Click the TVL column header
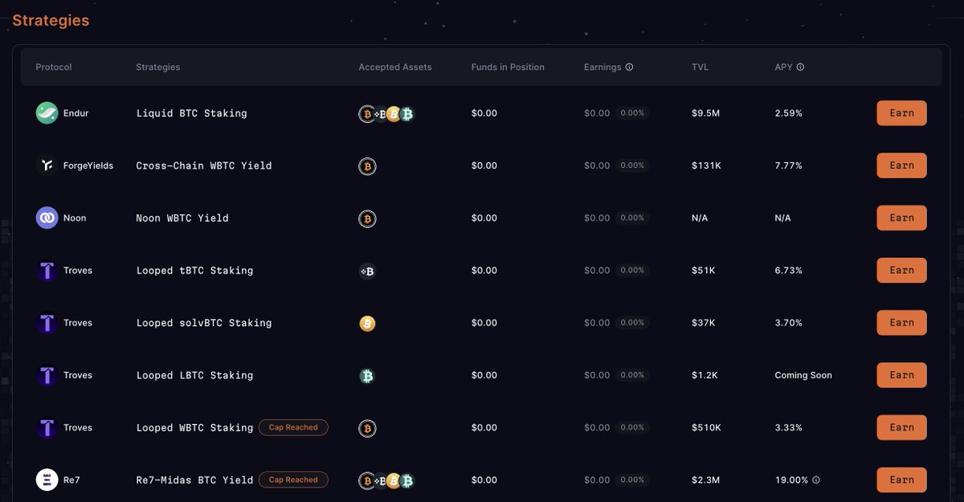Image resolution: width=964 pixels, height=502 pixels. coord(700,67)
